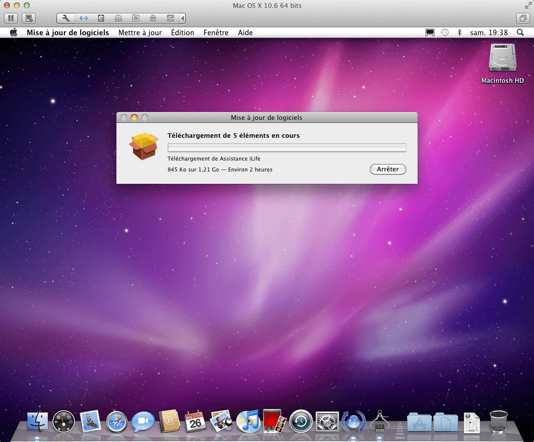This screenshot has width=534, height=442.
Task: Pause the virtual machine
Action: [x=11, y=18]
